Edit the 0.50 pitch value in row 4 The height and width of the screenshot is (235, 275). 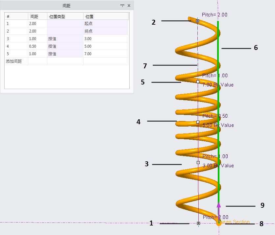click(x=37, y=46)
